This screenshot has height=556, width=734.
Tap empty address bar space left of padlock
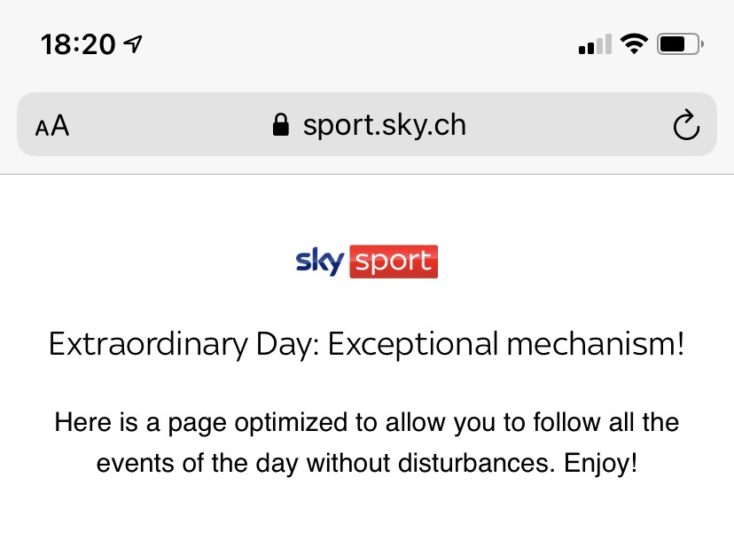pos(168,126)
